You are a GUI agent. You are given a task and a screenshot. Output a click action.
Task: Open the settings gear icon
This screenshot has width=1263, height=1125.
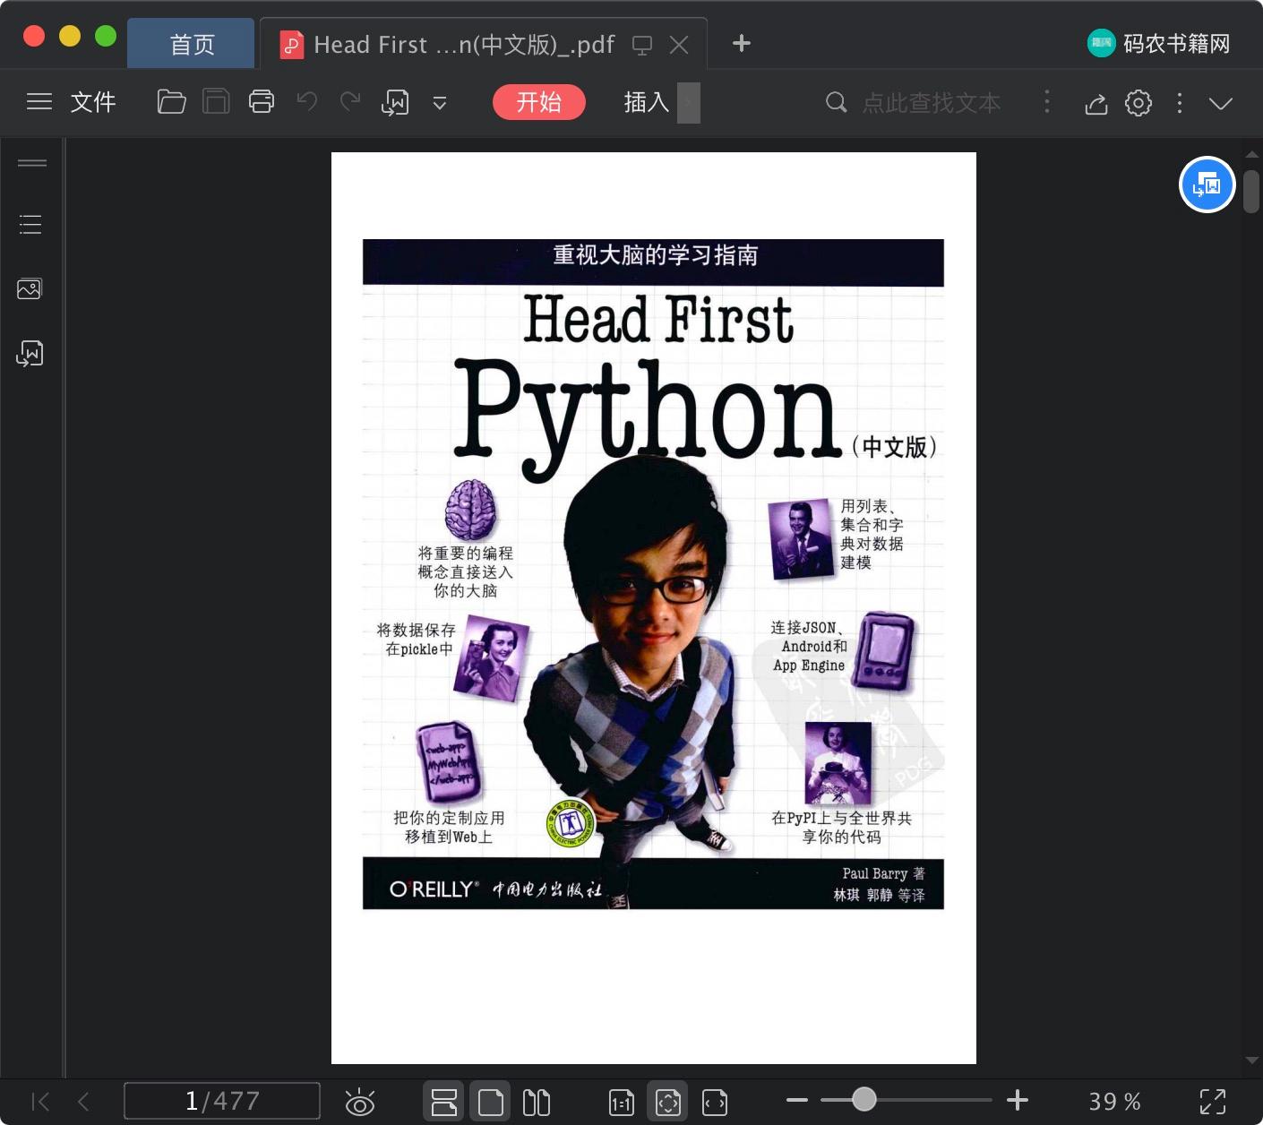1138,103
